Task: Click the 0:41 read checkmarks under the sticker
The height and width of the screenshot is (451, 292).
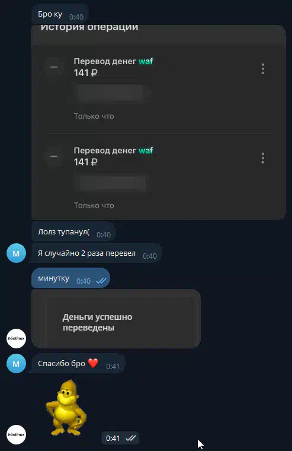Action: 131,438
